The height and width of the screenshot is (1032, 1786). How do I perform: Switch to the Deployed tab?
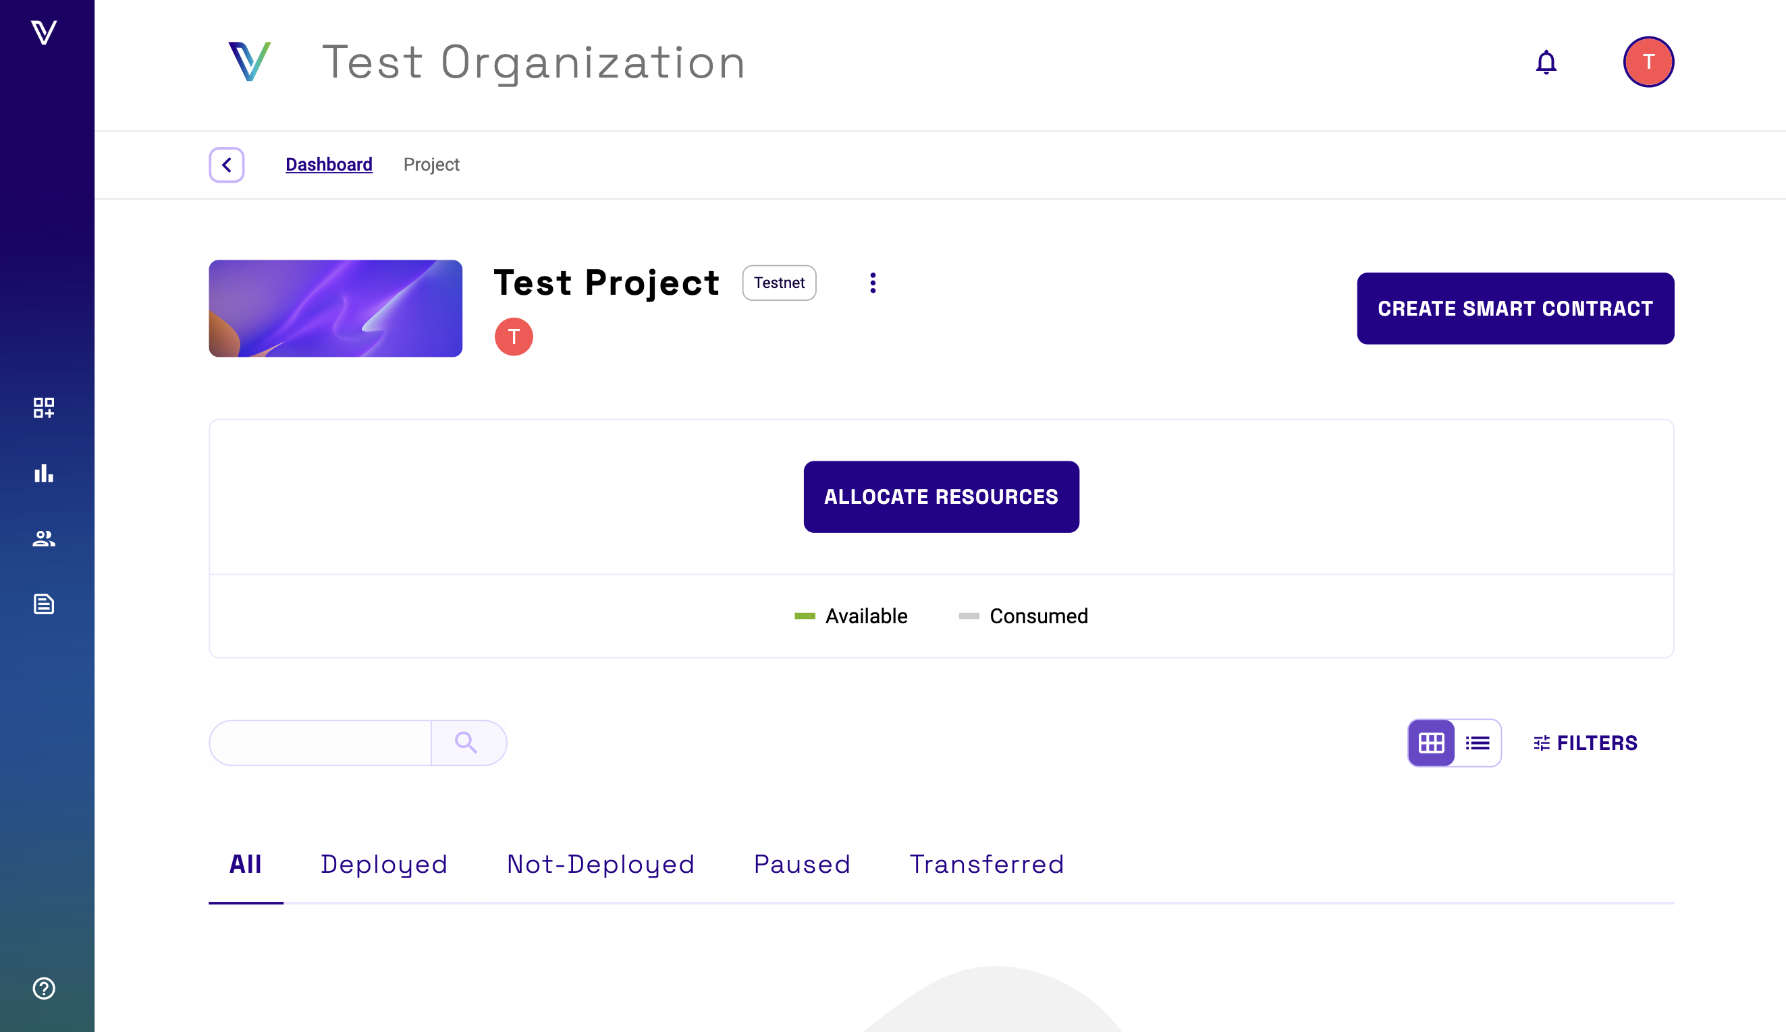(383, 864)
